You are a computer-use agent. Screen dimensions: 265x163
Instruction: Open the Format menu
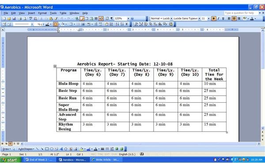pos(42,13)
